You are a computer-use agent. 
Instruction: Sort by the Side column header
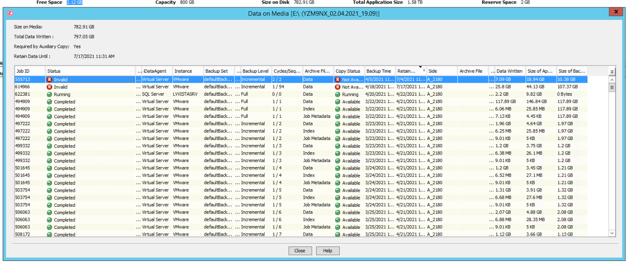point(442,71)
